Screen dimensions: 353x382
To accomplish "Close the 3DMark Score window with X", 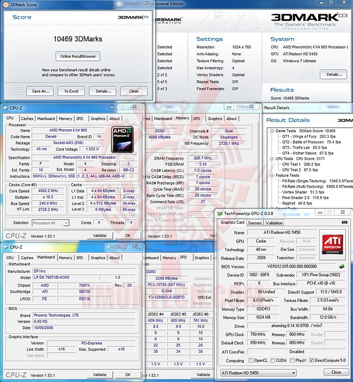I will coord(145,3).
